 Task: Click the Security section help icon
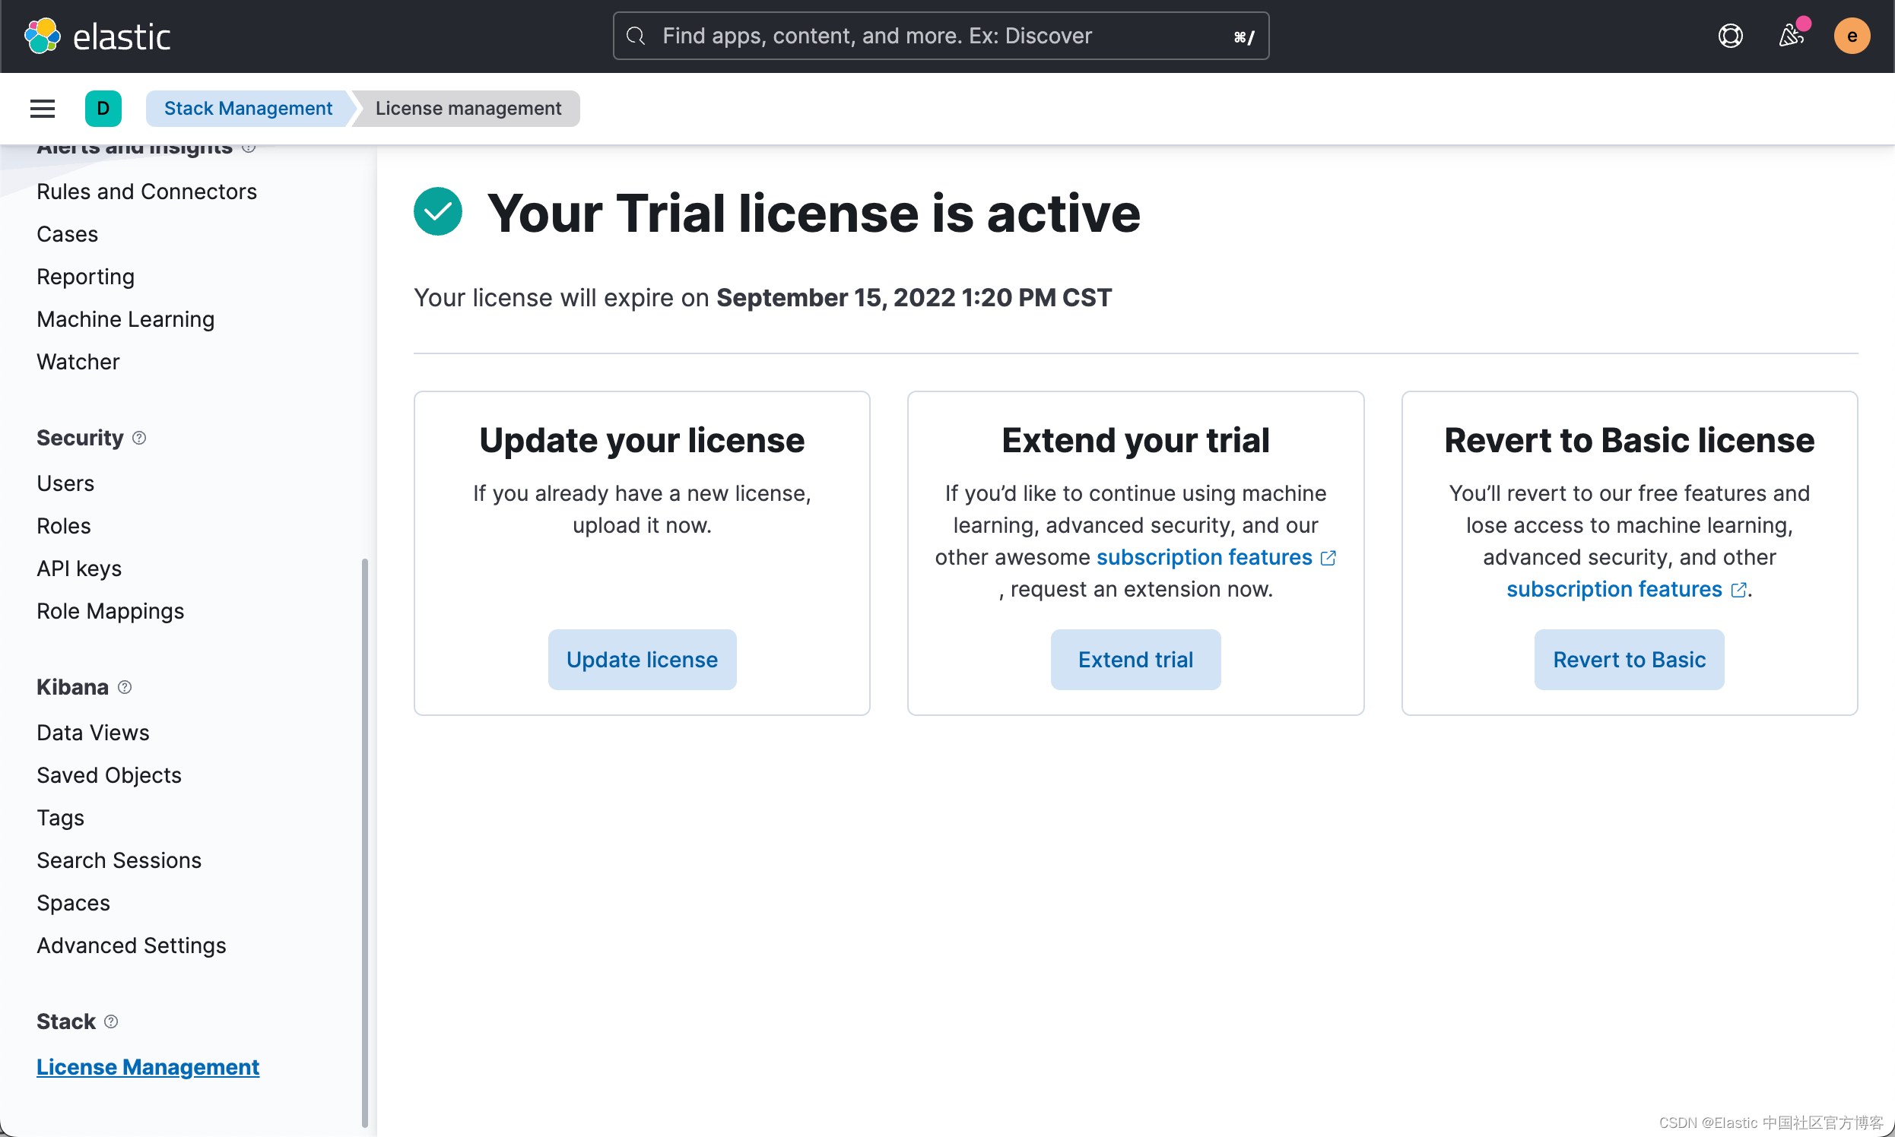[x=138, y=438]
